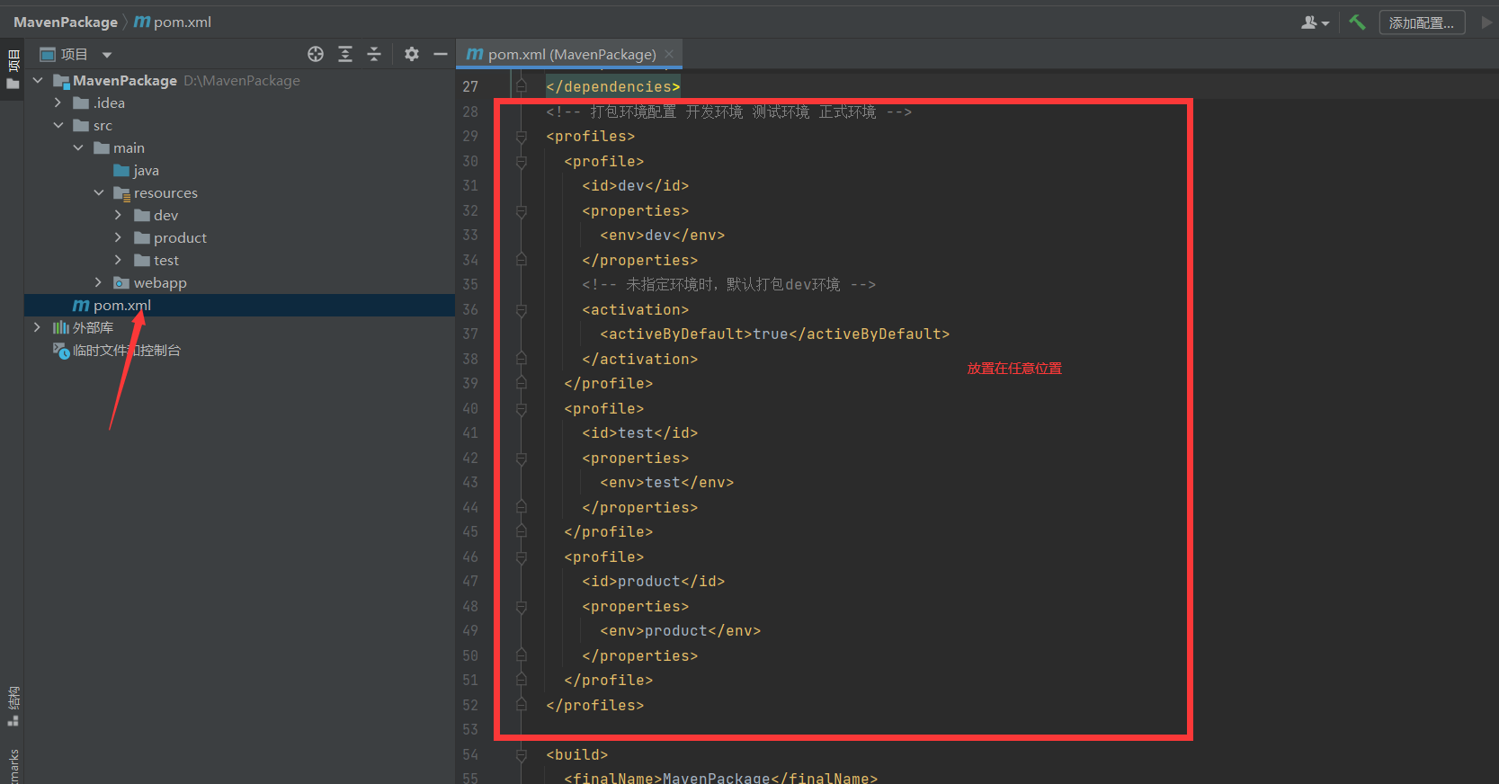Toggle fold marker at <properties> line 32
Image resolution: width=1499 pixels, height=784 pixels.
521,211
